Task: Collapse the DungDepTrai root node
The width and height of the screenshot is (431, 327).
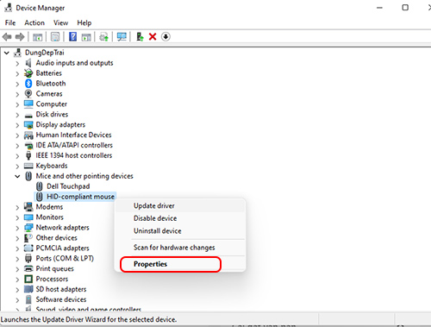Action: pos(7,53)
